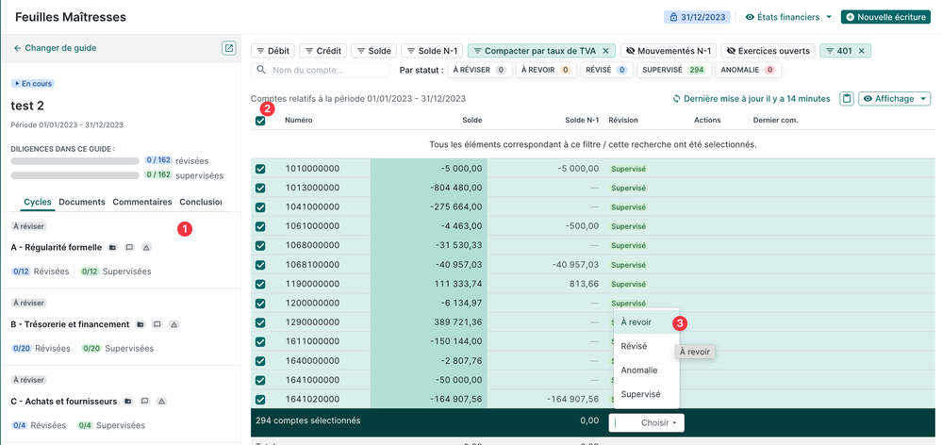Viewport: 942px width, 445px height.
Task: Open folder icon for A - Régularité formelle
Action: [112, 248]
